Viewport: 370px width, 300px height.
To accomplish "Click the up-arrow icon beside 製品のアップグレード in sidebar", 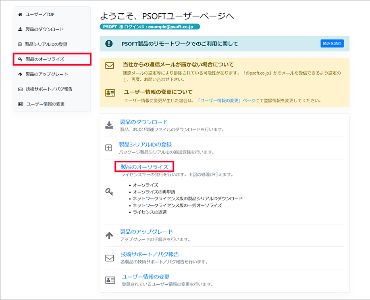I will (20, 74).
